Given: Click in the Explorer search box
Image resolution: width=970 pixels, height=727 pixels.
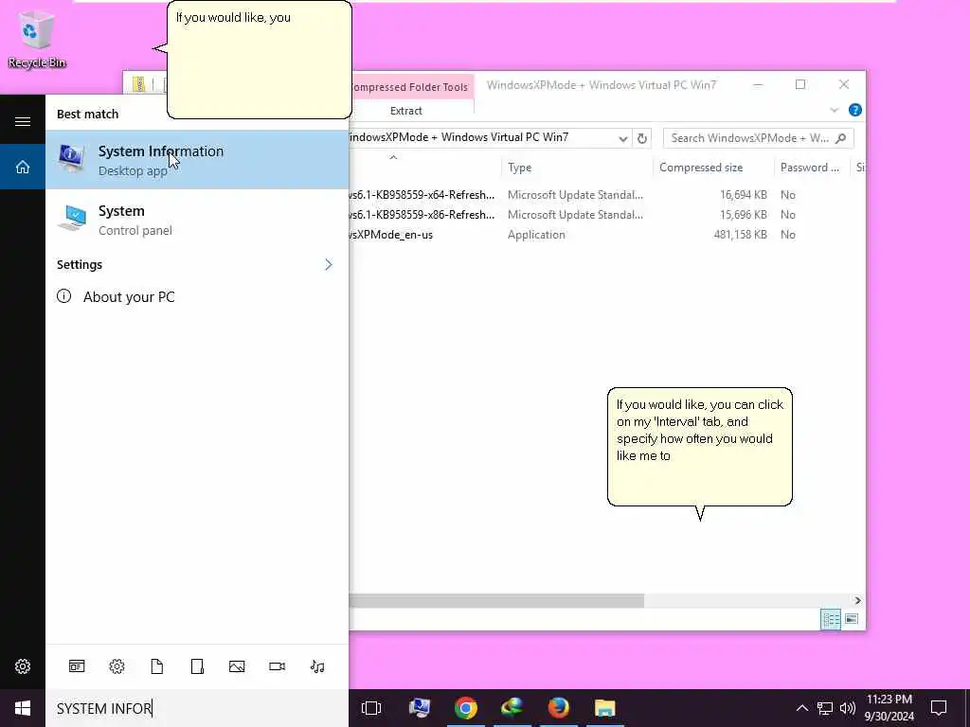Looking at the screenshot, I should coord(758,138).
